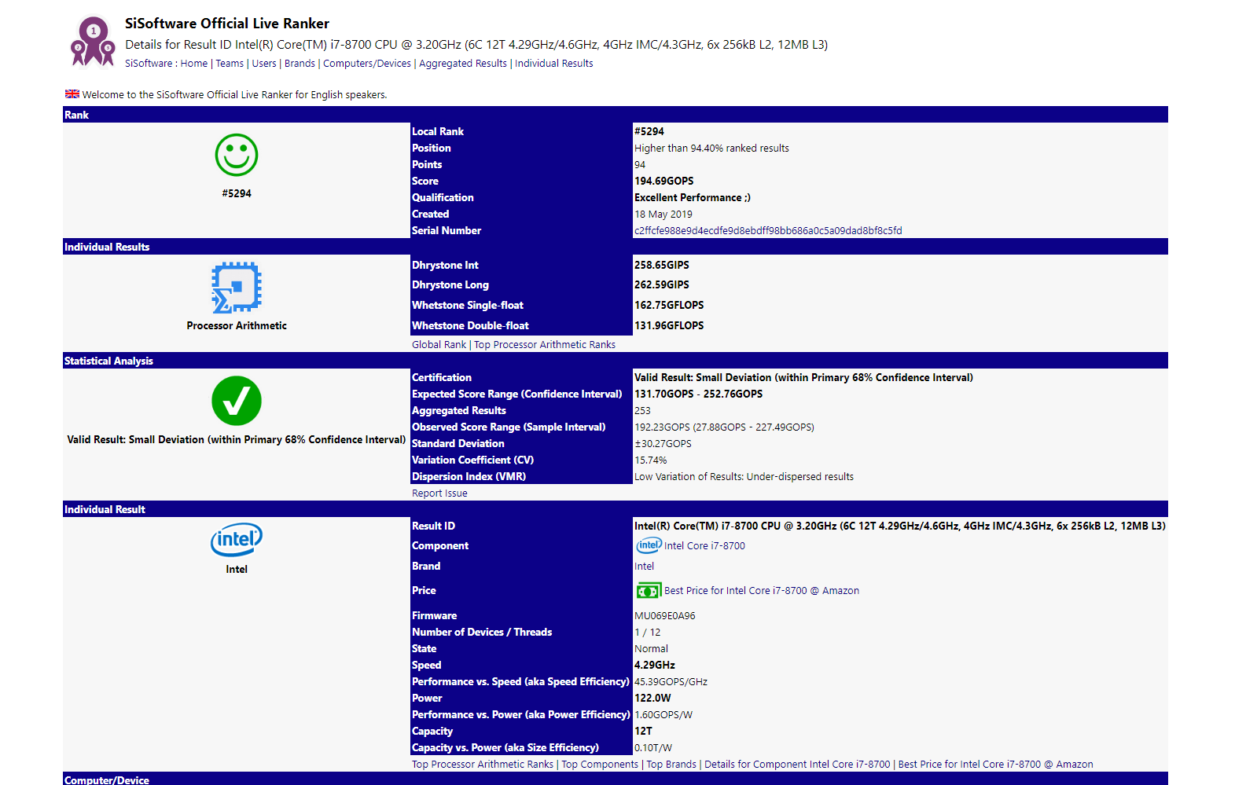Open the Intel brand link
Screen dimensions: 1246x785
tap(644, 567)
